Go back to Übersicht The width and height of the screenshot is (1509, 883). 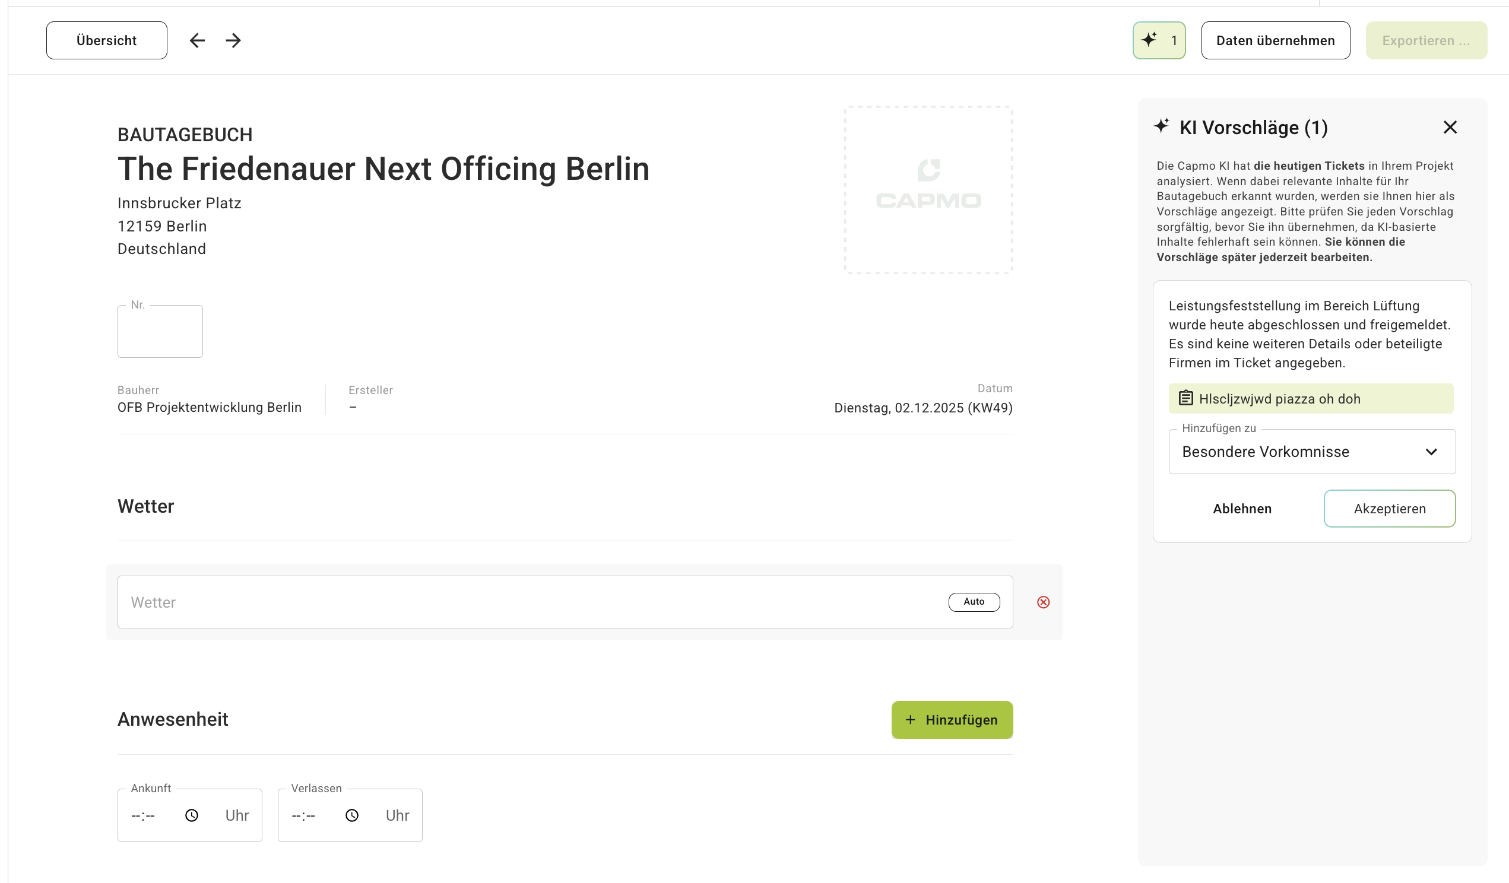point(107,40)
